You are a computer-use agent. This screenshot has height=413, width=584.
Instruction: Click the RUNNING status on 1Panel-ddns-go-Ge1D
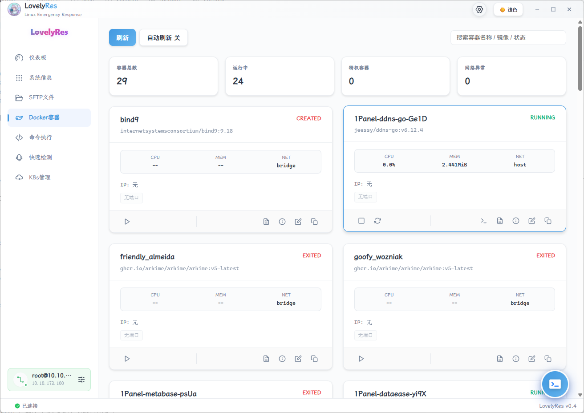pyautogui.click(x=543, y=117)
